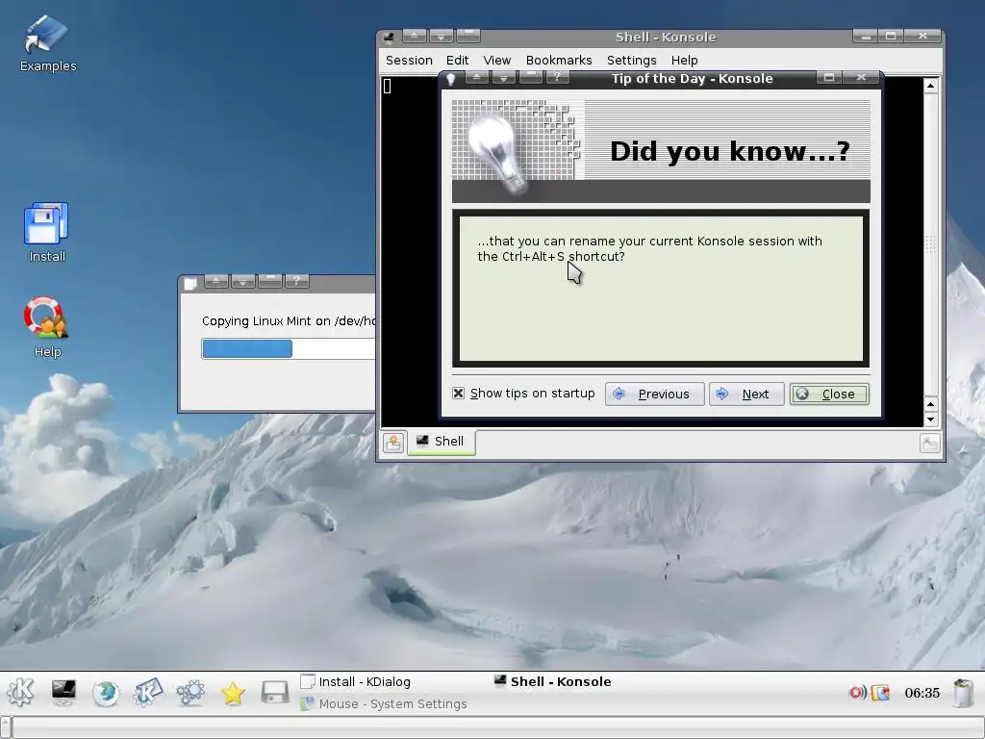Open the Bookmarks menu
This screenshot has height=739, width=985.
[559, 61]
